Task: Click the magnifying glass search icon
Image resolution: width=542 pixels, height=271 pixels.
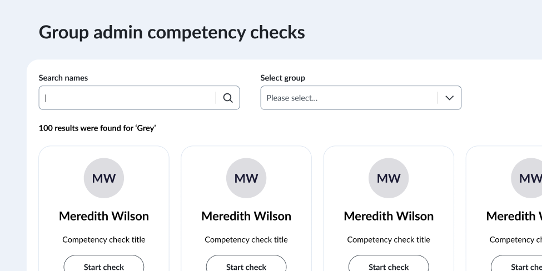Action: click(x=228, y=98)
